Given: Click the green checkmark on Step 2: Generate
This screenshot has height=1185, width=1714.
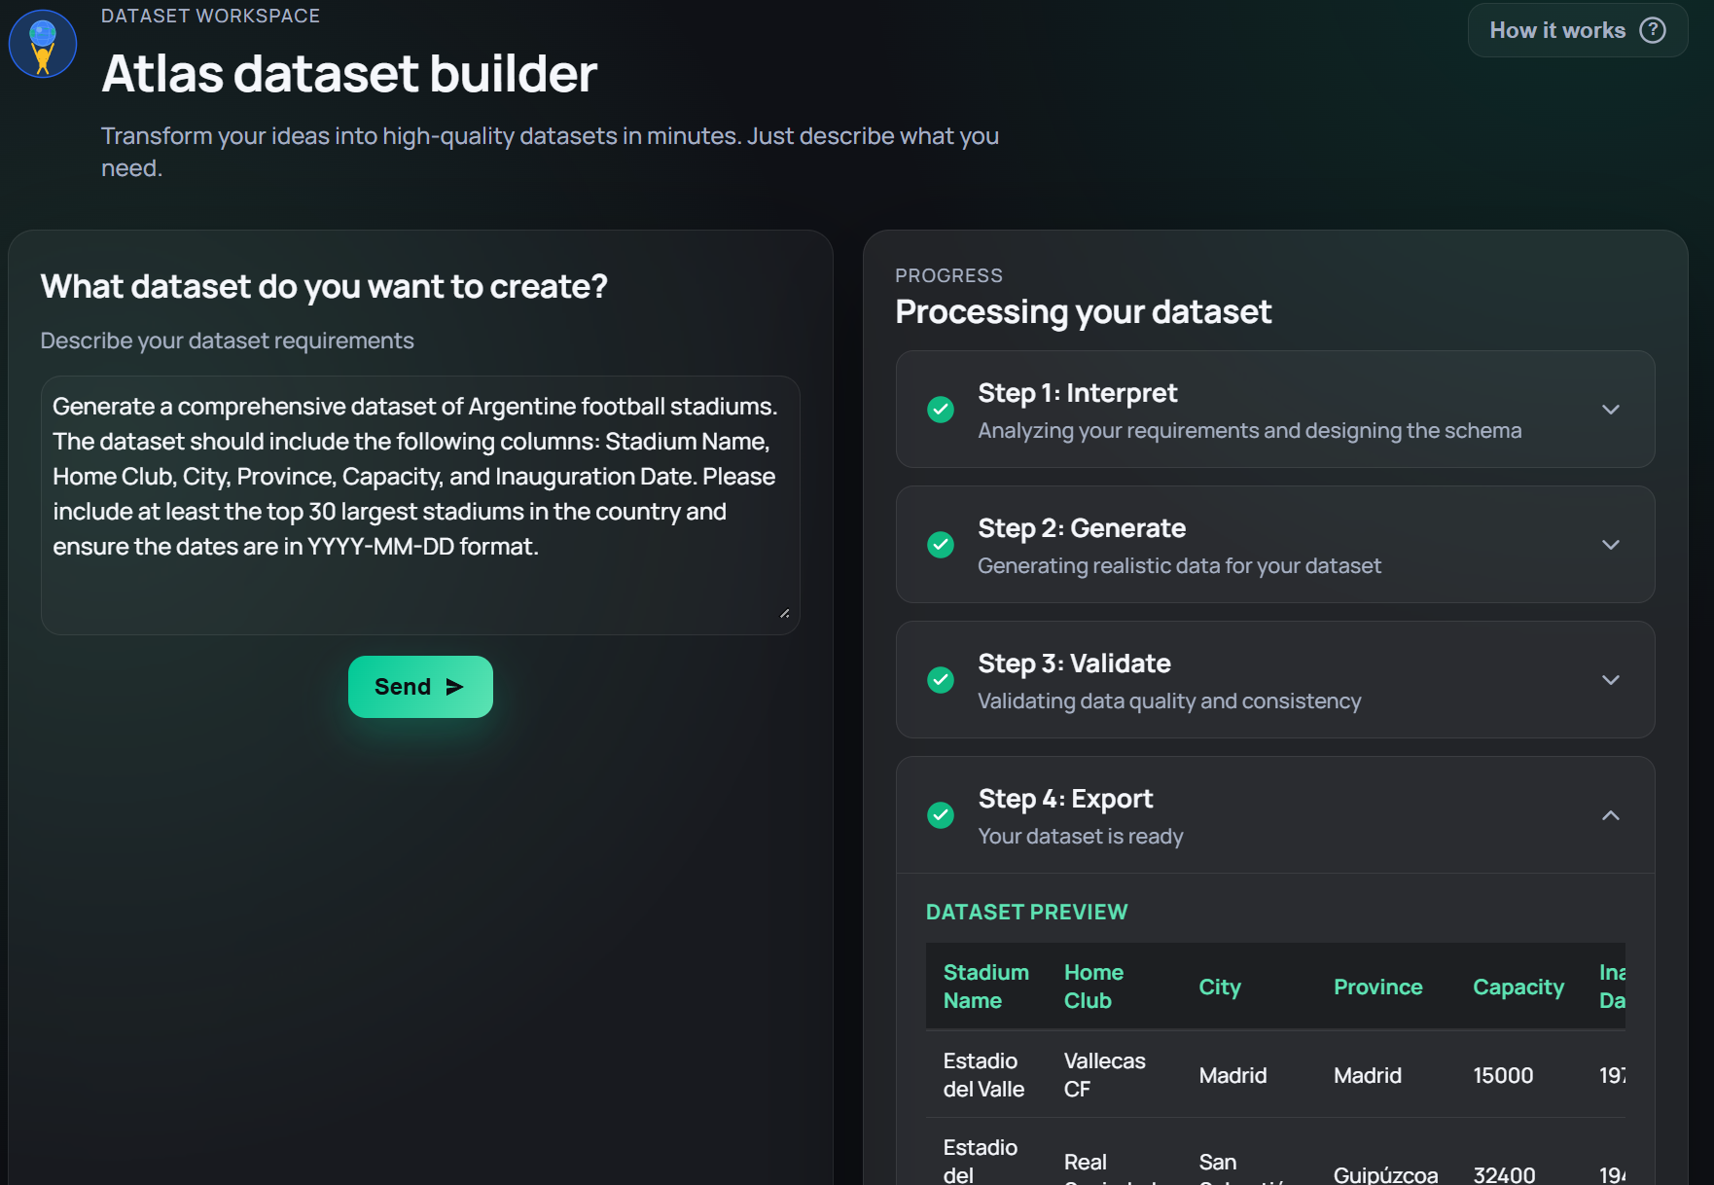Looking at the screenshot, I should (941, 545).
